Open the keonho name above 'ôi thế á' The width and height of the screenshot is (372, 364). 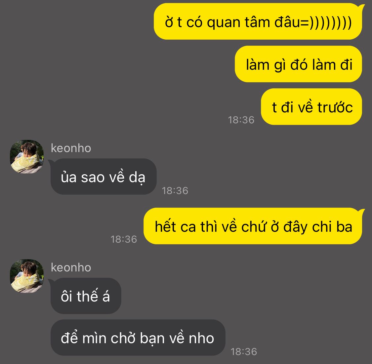[x=71, y=267]
